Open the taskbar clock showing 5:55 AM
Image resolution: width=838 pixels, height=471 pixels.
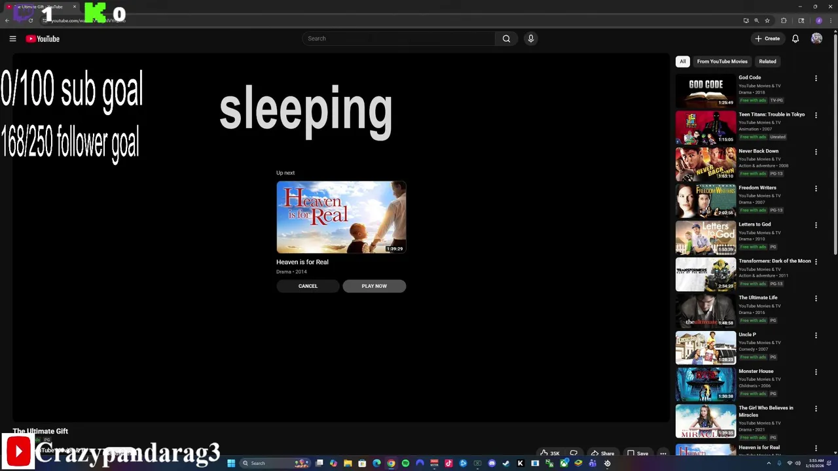point(816,463)
